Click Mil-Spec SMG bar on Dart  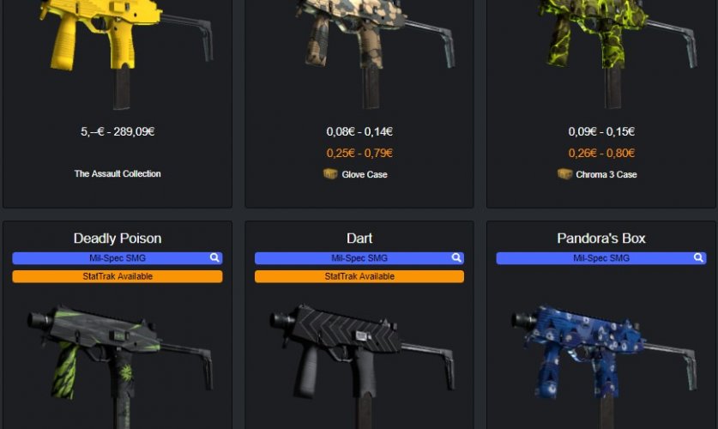(x=359, y=258)
